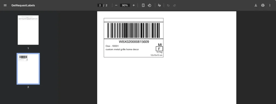Click the total page count '2'
276x104 pixels.
[106, 5]
